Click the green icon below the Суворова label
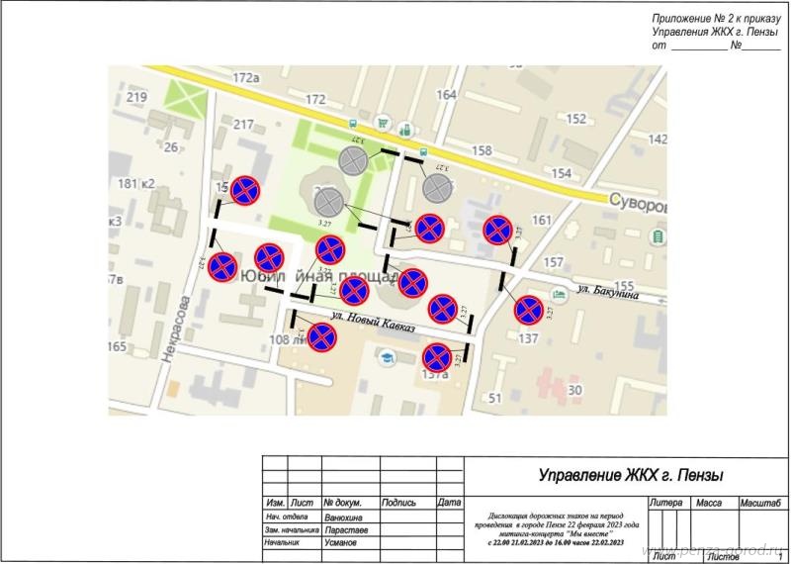The image size is (791, 564). pyautogui.click(x=659, y=235)
